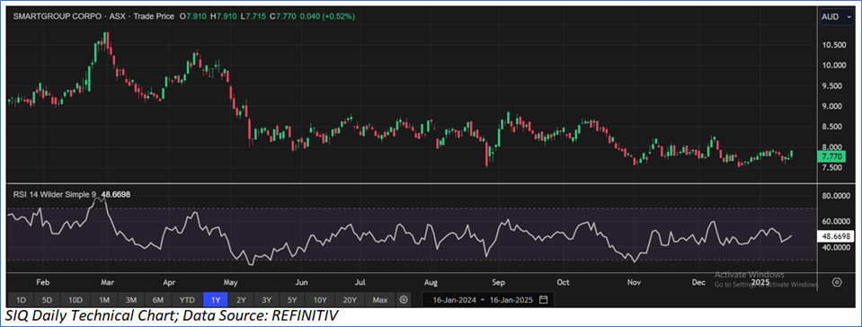
Task: Select the 1D time range
Action: tap(21, 300)
